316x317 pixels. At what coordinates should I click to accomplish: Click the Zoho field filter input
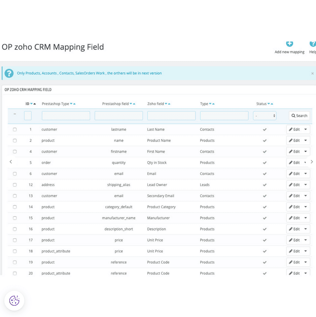[x=172, y=116]
